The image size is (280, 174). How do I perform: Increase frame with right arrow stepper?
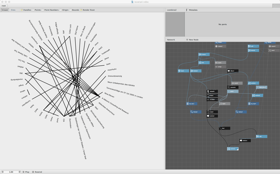click(x=20, y=172)
